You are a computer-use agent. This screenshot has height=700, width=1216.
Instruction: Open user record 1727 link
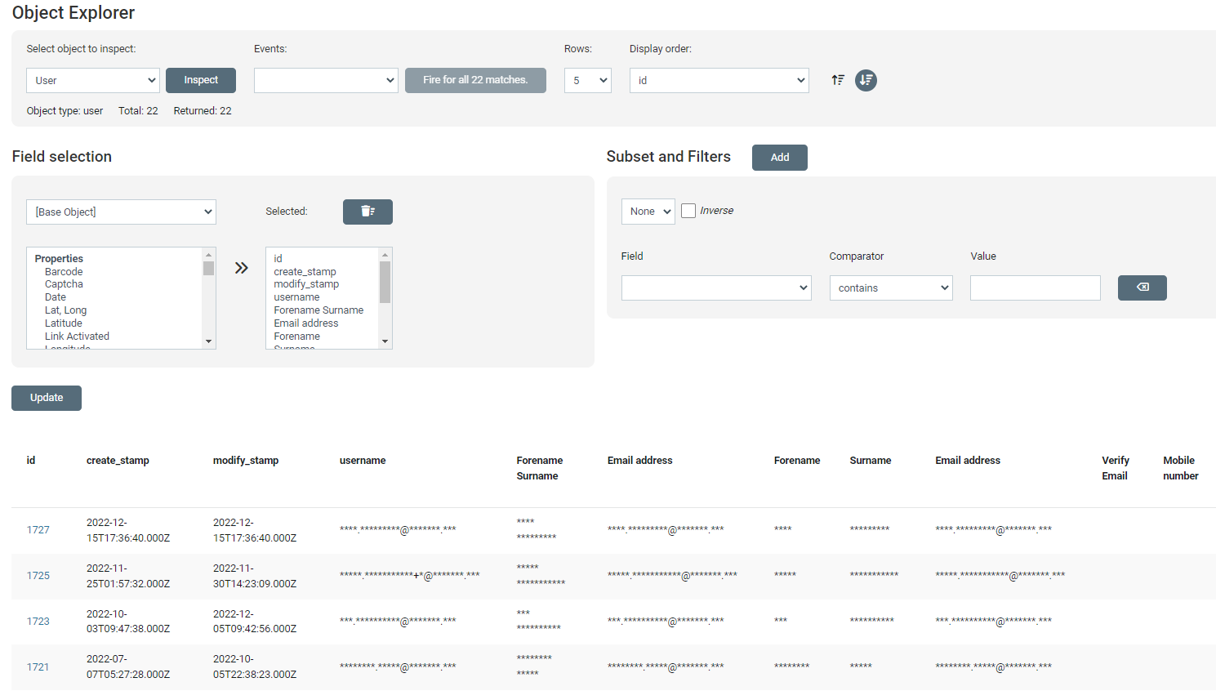[x=38, y=530]
